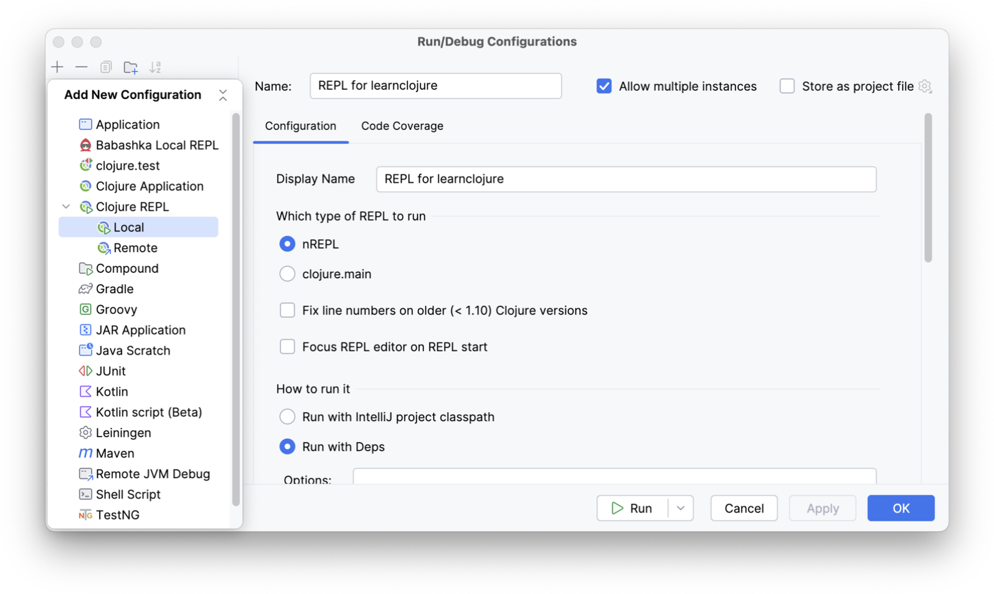Click the Display Name input field

[626, 179]
